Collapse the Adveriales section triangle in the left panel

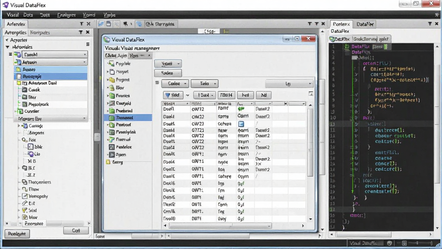(8, 47)
